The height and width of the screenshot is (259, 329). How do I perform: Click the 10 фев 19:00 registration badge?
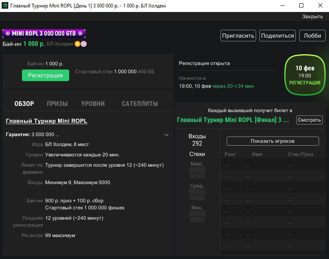pyautogui.click(x=305, y=75)
